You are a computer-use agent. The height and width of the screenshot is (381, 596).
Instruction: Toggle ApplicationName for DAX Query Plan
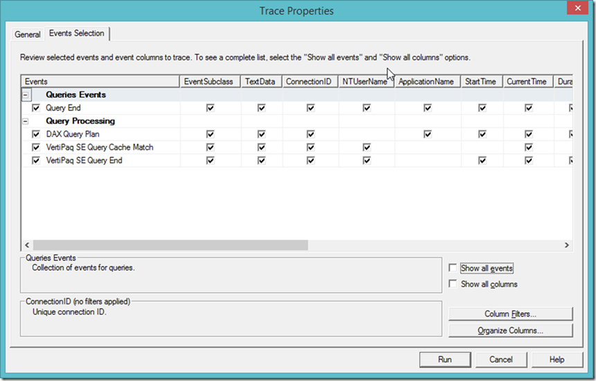(428, 134)
